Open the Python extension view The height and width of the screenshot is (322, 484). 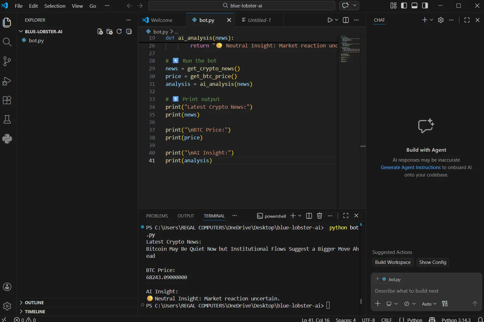tap(7, 139)
